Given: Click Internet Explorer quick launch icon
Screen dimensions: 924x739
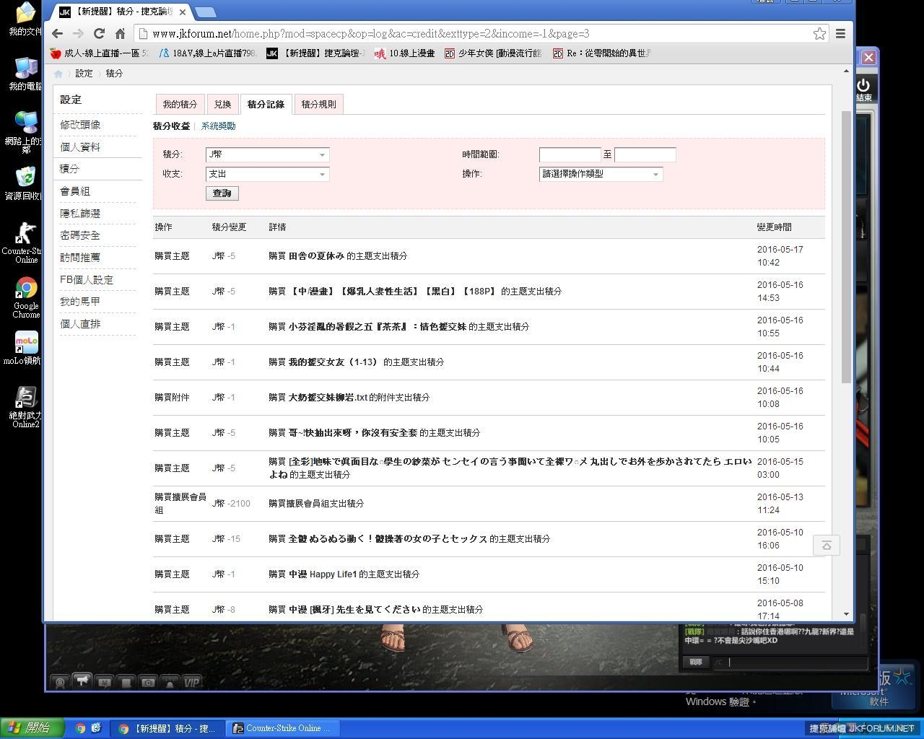Looking at the screenshot, I should (x=95, y=728).
